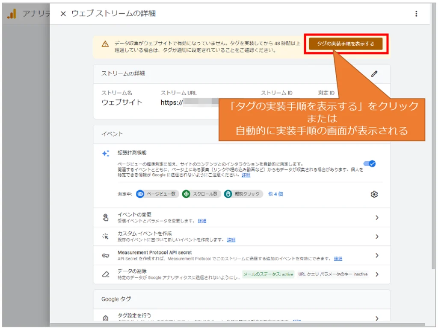The image size is (438, 330).
Task: Open the three-dot more options menu
Action: click(x=416, y=14)
